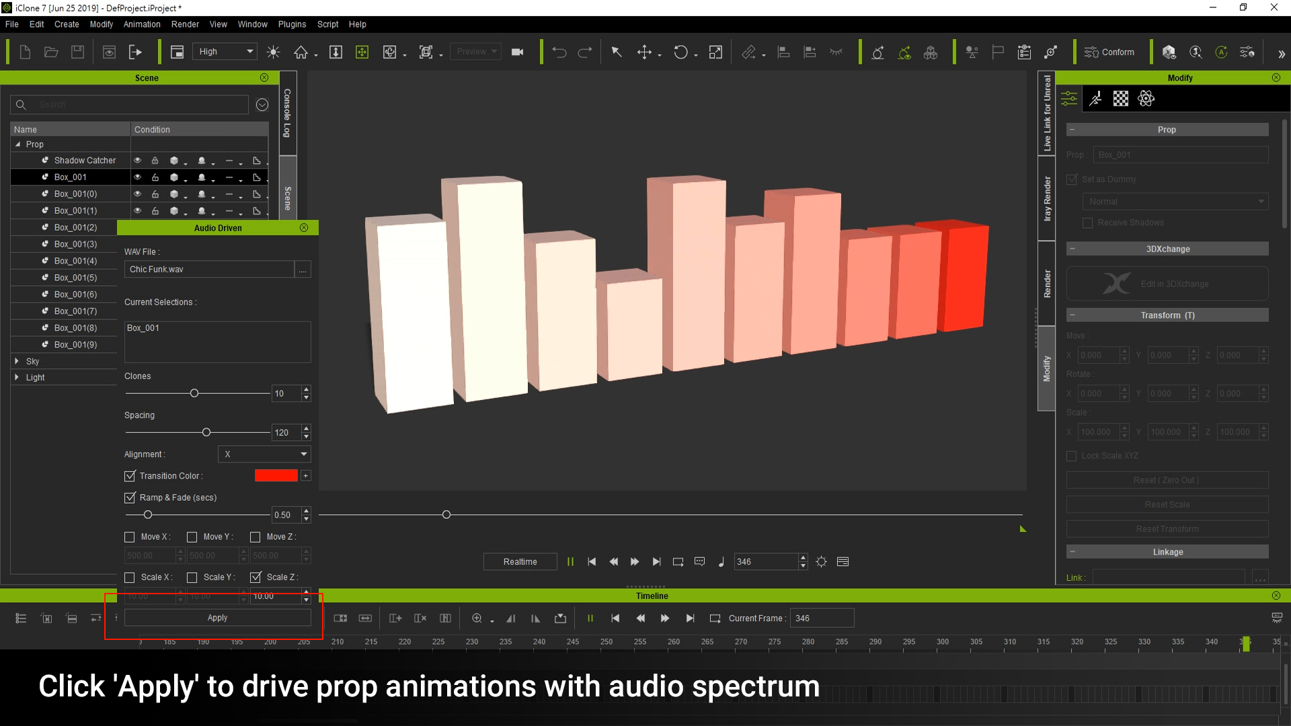
Task: Activate the Move tool crosshair icon
Action: pyautogui.click(x=644, y=52)
